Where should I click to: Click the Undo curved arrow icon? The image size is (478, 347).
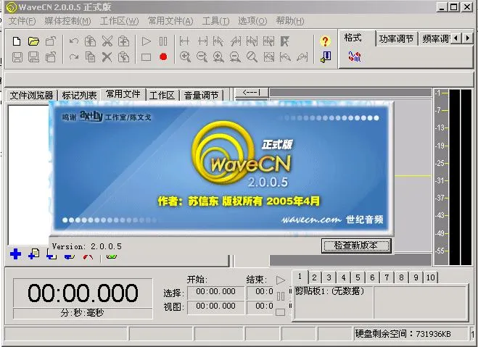74,41
